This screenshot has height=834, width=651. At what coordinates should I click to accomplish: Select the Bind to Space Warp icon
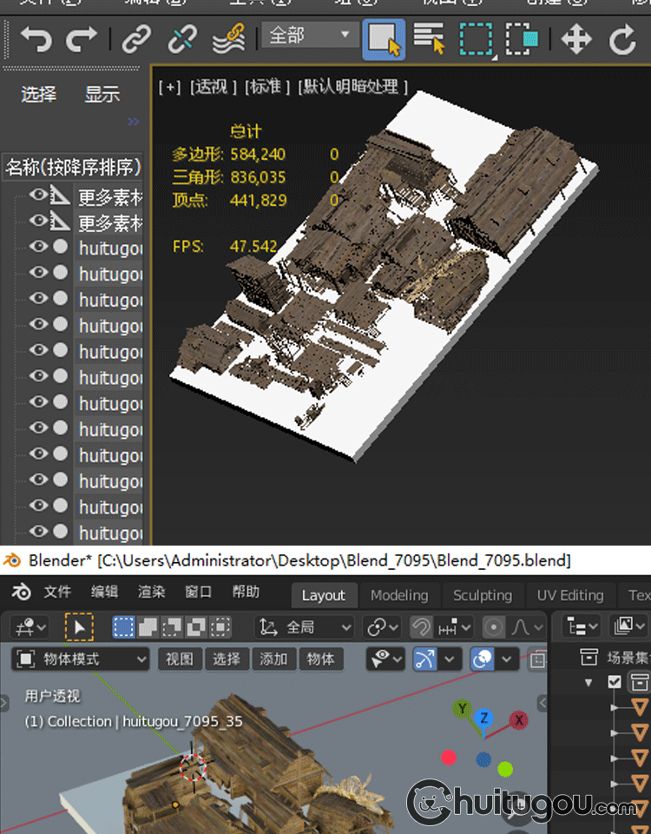(x=228, y=38)
